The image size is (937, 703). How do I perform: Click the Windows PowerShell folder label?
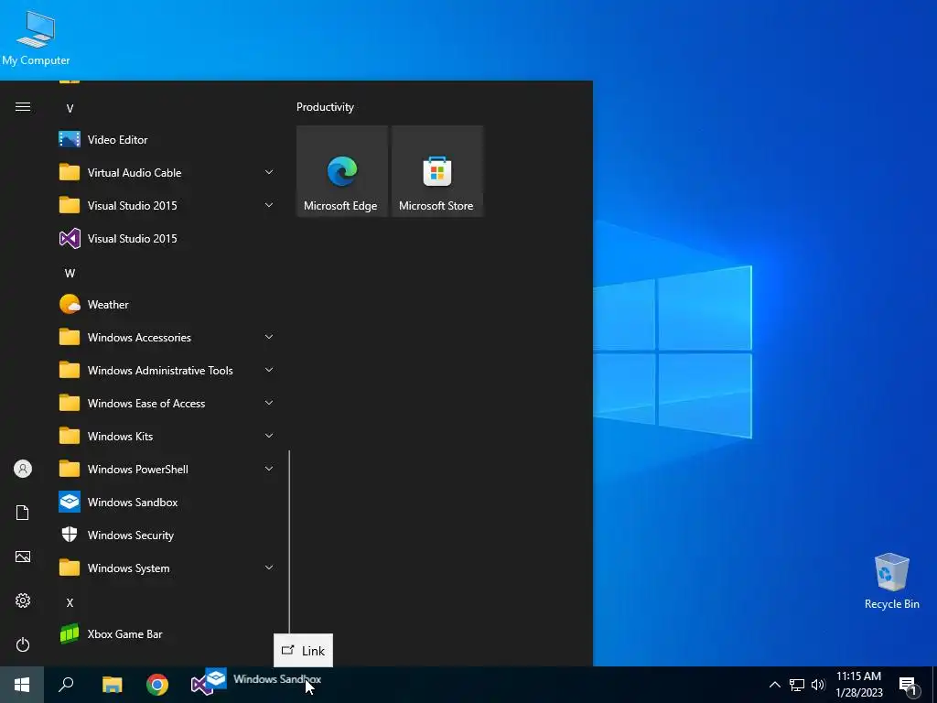(x=137, y=470)
